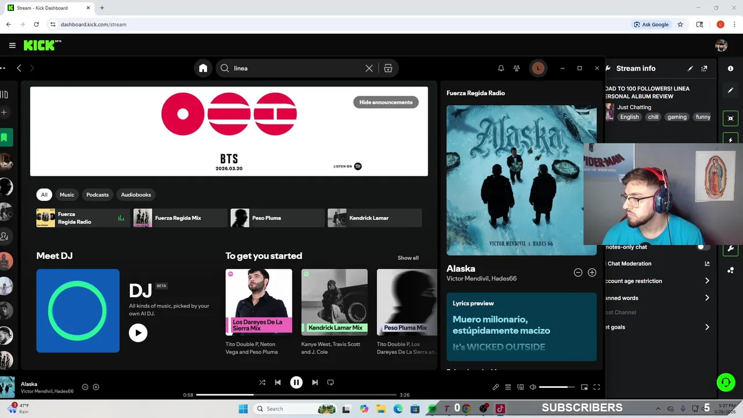Screen dimensions: 743x418
Task: Expand Banned words setting
Action: [x=707, y=298]
